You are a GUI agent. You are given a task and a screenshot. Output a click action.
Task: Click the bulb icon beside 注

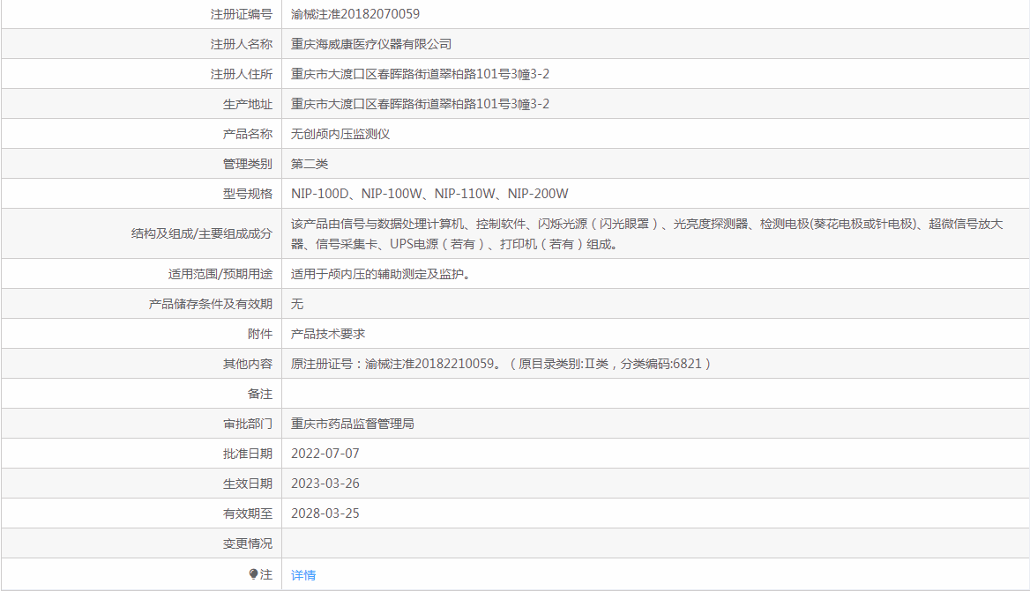254,574
